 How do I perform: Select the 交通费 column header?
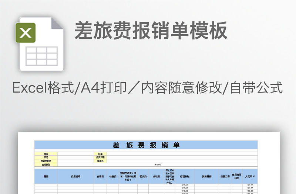point(100,177)
